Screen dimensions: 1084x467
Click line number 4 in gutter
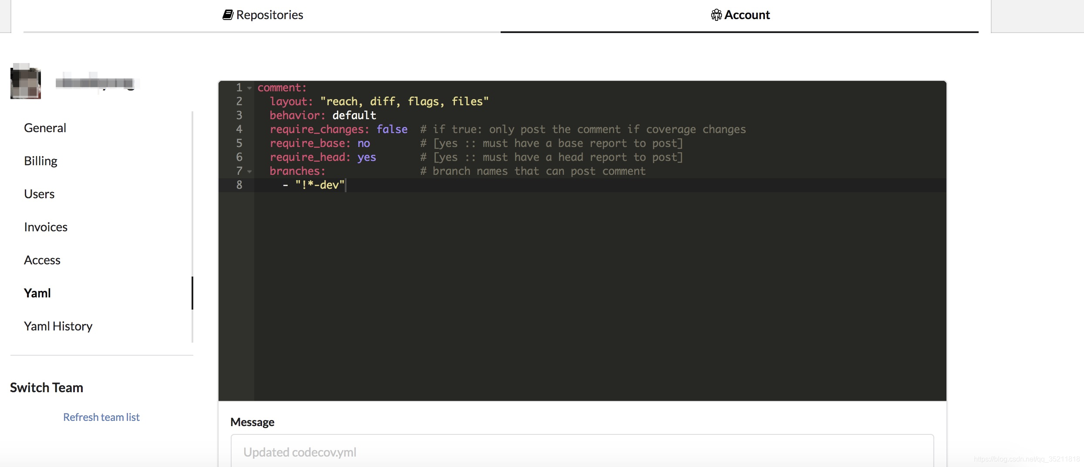tap(239, 129)
